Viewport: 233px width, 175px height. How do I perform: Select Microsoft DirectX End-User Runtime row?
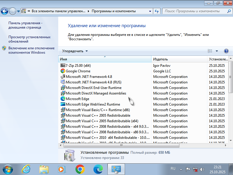[93, 88]
